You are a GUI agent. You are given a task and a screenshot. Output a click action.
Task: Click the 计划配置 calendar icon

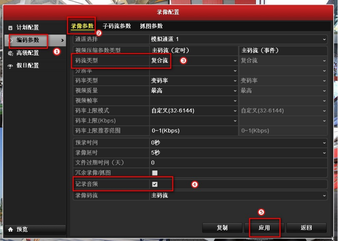(x=10, y=28)
